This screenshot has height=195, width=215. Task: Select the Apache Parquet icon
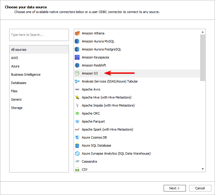pyautogui.click(x=77, y=121)
